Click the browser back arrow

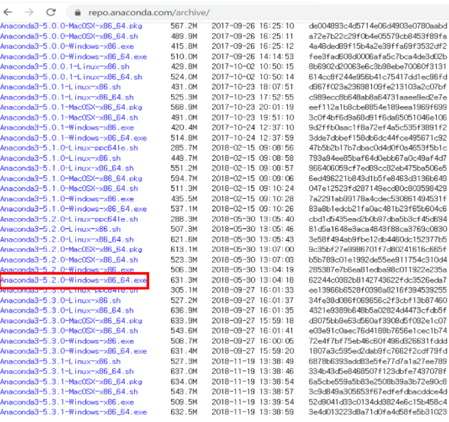click(x=8, y=12)
